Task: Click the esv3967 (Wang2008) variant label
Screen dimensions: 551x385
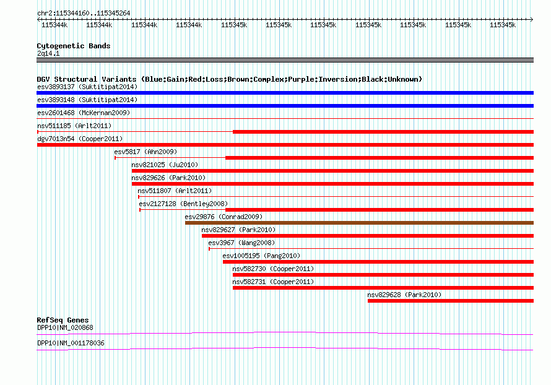Action: tap(241, 243)
